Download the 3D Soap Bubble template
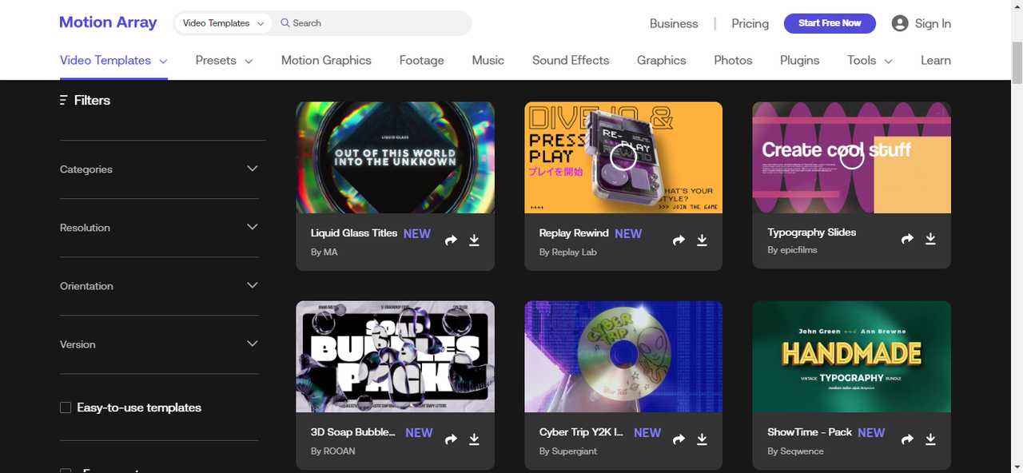 click(474, 439)
